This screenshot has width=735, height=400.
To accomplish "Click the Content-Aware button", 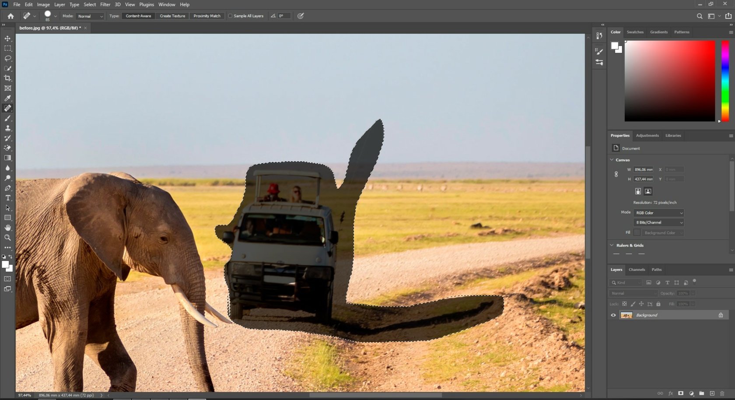I will click(138, 16).
